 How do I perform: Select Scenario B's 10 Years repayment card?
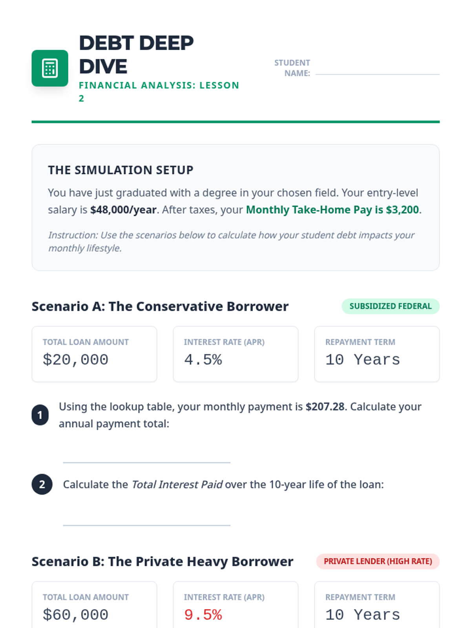[x=377, y=606]
